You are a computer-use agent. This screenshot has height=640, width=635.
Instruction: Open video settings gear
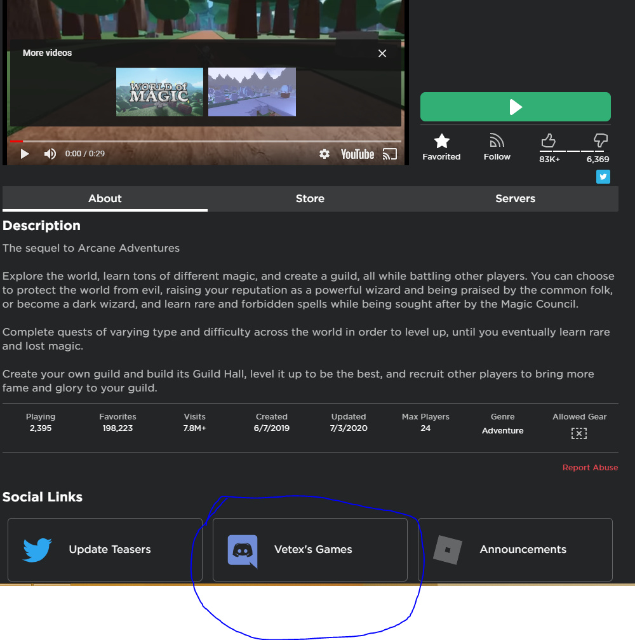[324, 154]
